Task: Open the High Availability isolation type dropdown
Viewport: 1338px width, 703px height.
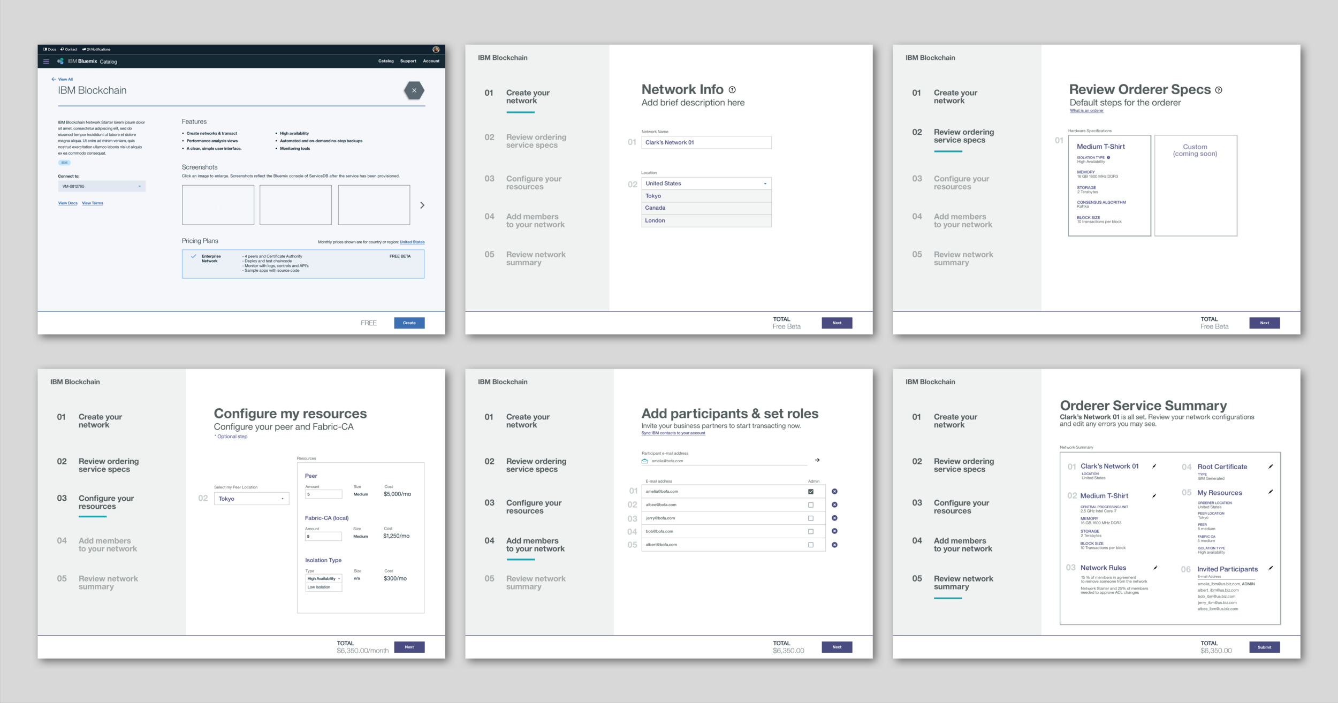Action: (324, 578)
